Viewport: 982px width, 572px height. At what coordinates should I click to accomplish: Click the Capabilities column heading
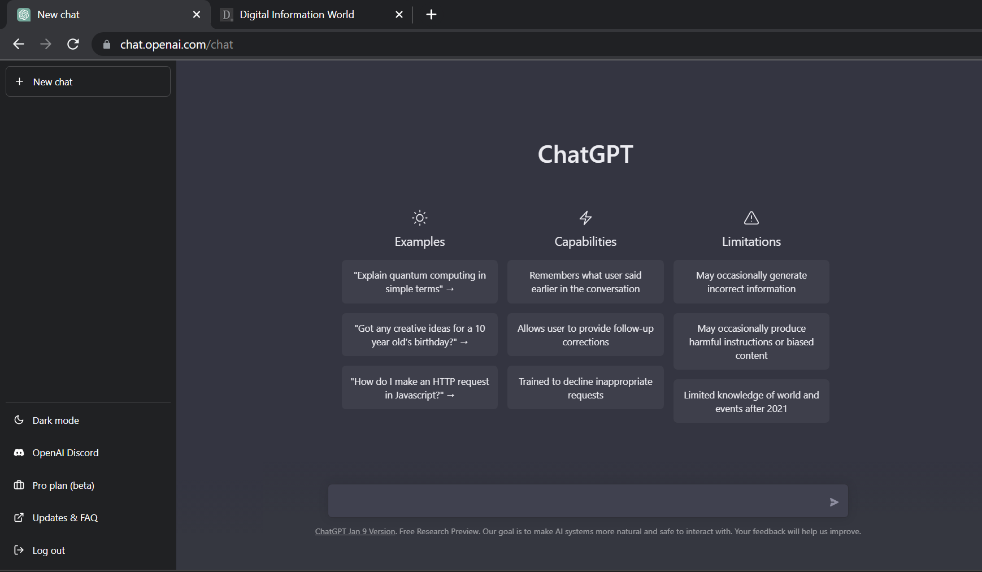[585, 241]
